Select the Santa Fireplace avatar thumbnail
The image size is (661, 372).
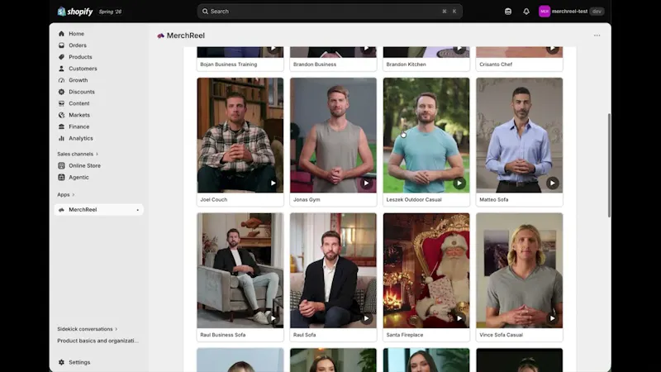click(x=426, y=270)
